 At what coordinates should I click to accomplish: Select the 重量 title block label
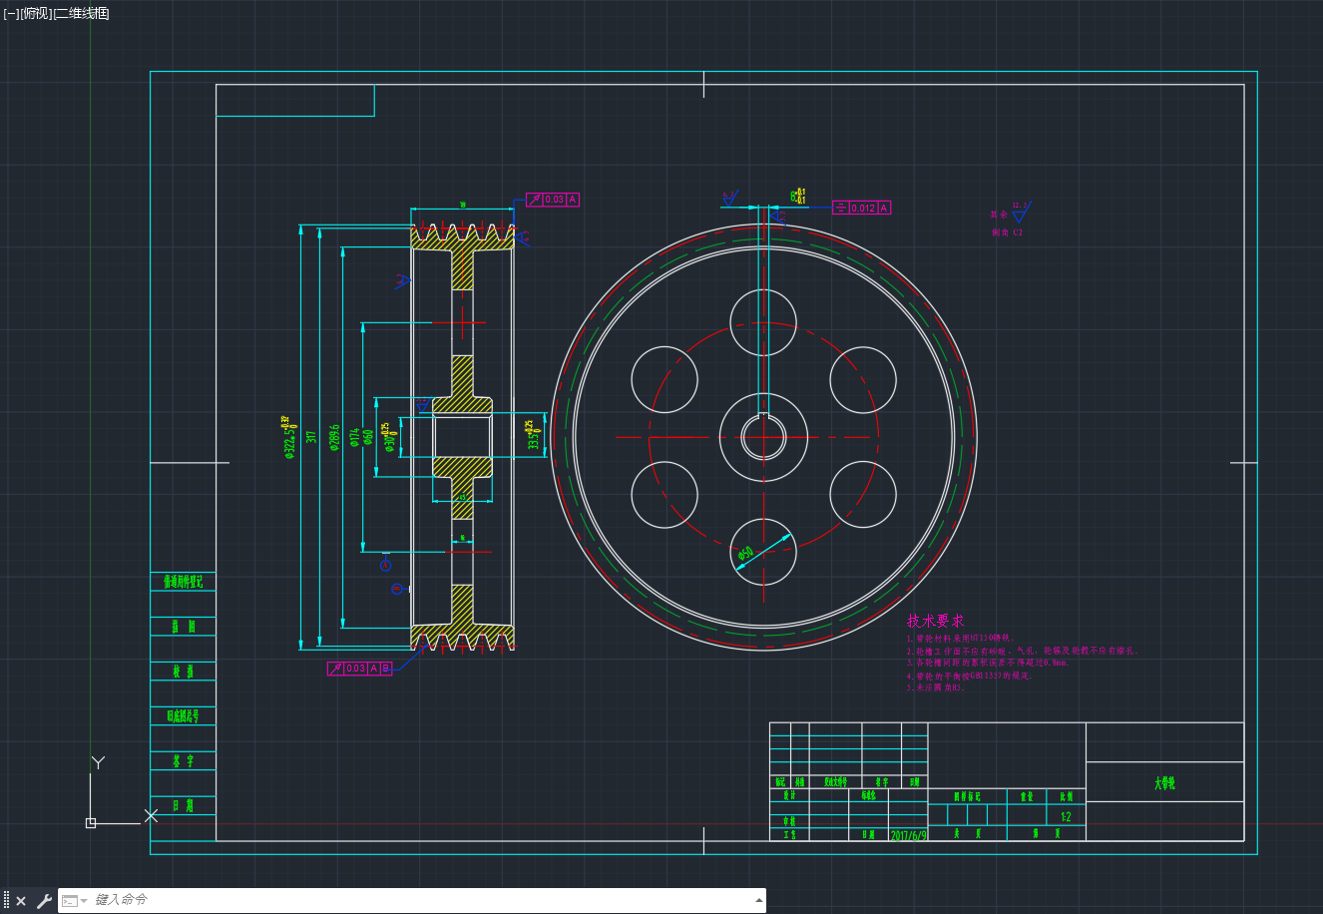[x=1026, y=796]
